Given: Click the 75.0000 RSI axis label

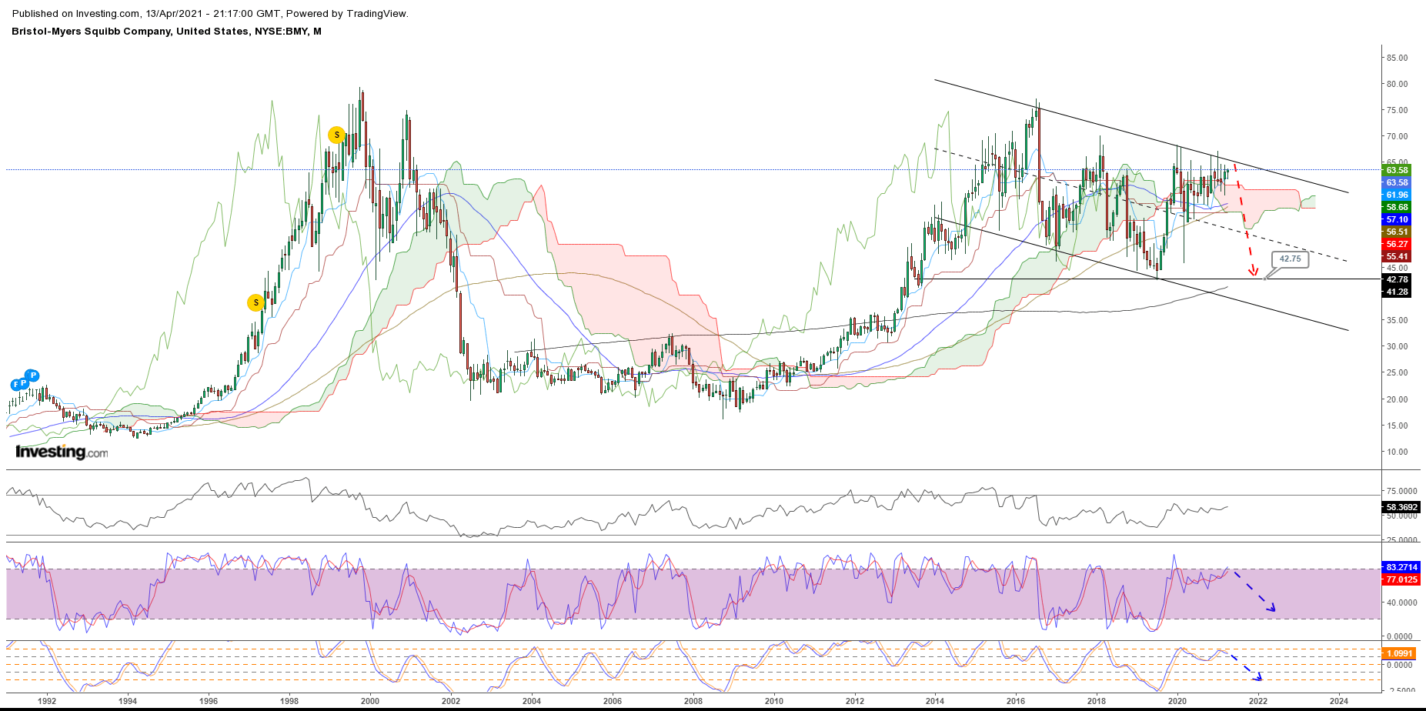Looking at the screenshot, I should 1401,491.
